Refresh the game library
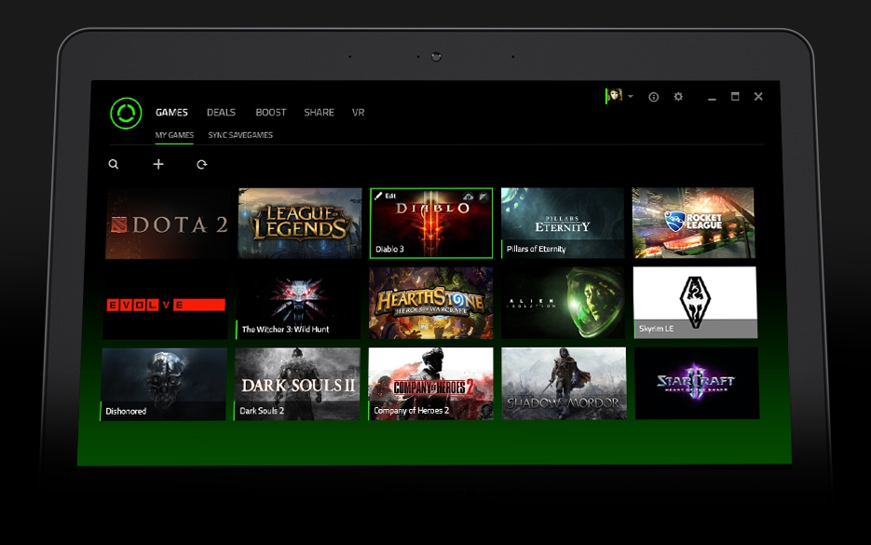This screenshot has width=871, height=545. (201, 165)
